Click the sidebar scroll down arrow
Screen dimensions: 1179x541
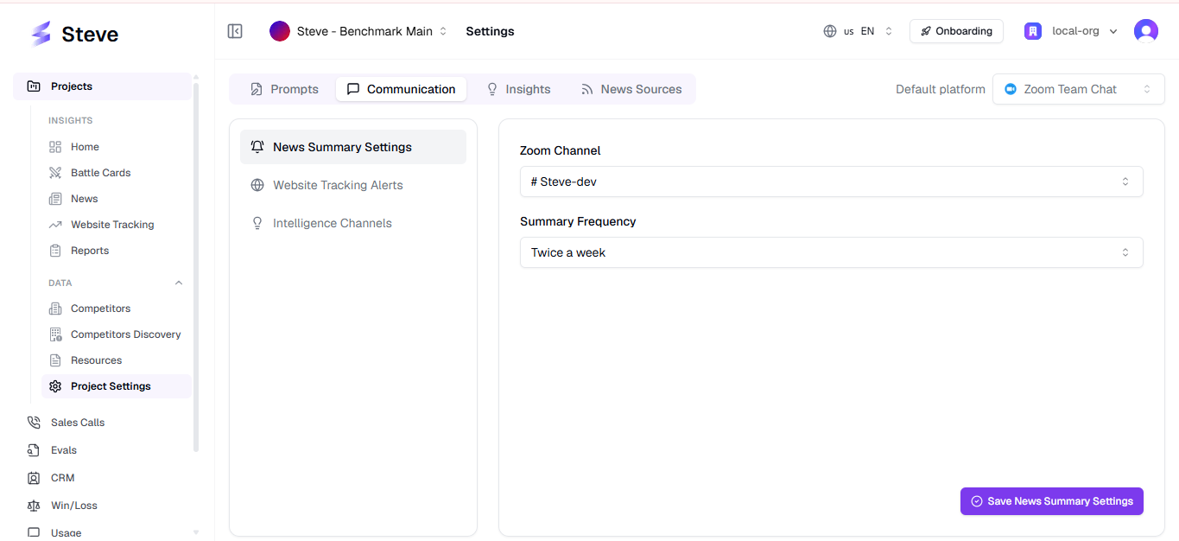(196, 532)
